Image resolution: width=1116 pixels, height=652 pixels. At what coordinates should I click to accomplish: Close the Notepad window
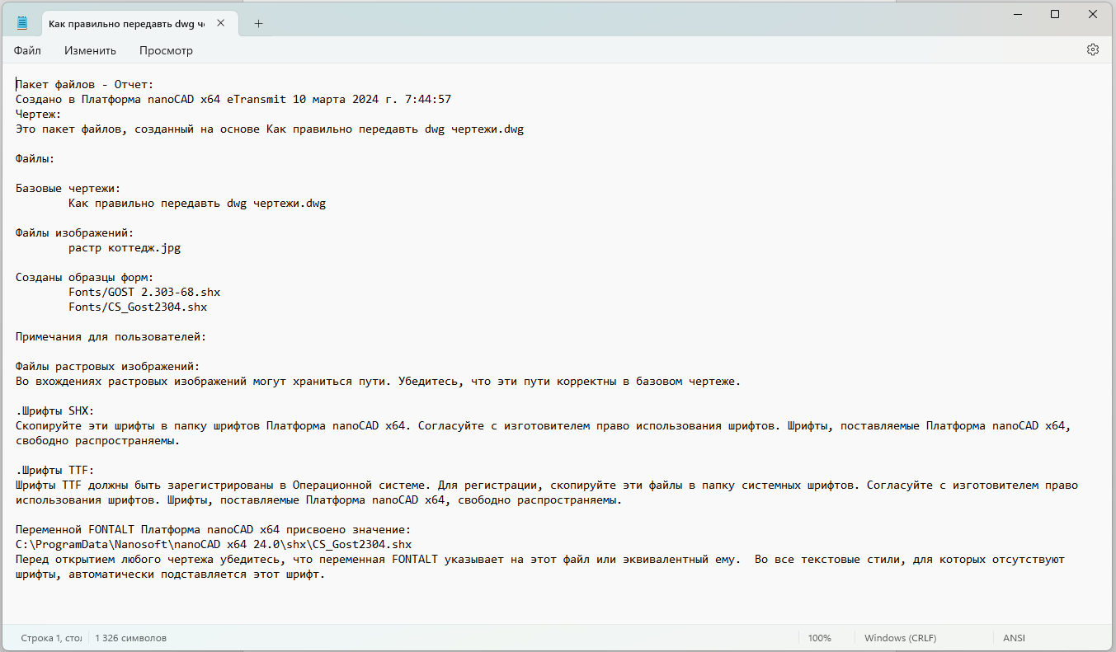click(x=1093, y=14)
